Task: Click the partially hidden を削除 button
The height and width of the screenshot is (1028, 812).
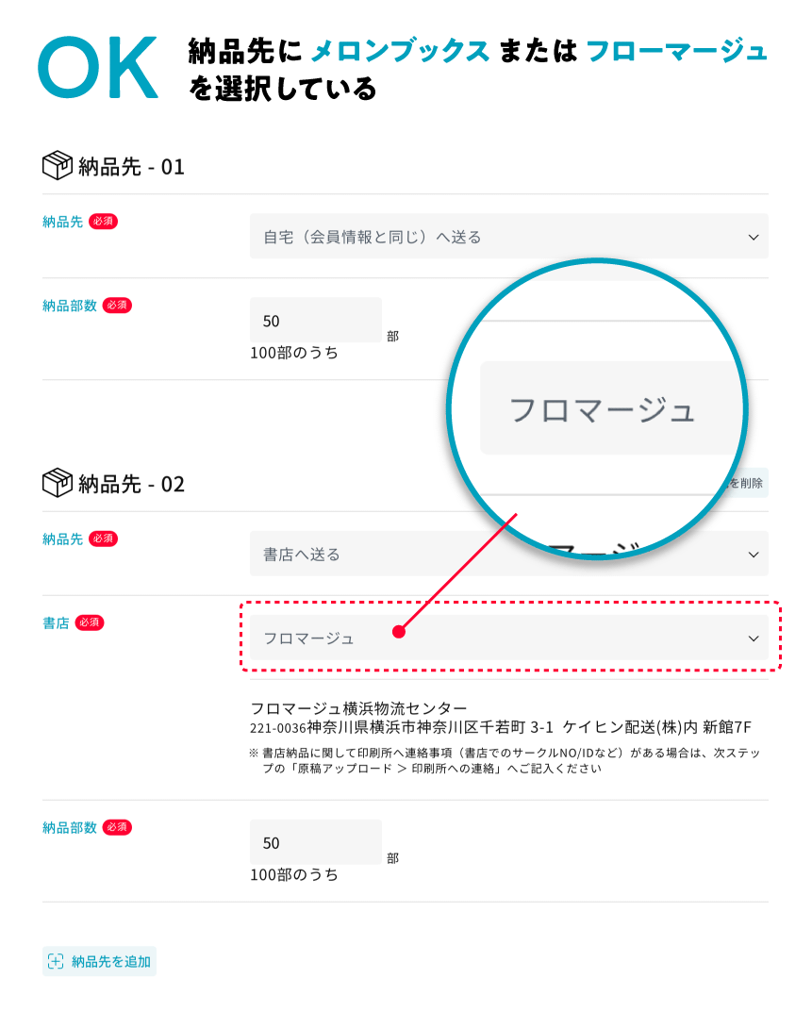Action: tap(747, 483)
